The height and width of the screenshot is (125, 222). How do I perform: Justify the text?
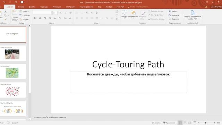pyautogui.click(x=92, y=18)
